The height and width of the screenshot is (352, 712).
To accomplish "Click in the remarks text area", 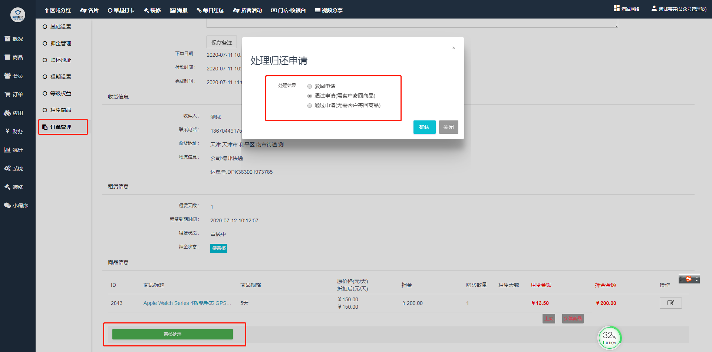I will click(x=412, y=23).
